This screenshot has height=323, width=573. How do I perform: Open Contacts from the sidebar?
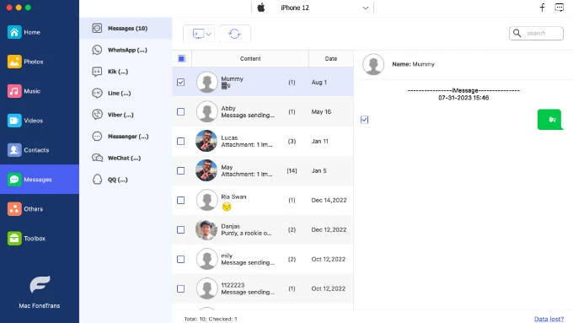(x=40, y=150)
